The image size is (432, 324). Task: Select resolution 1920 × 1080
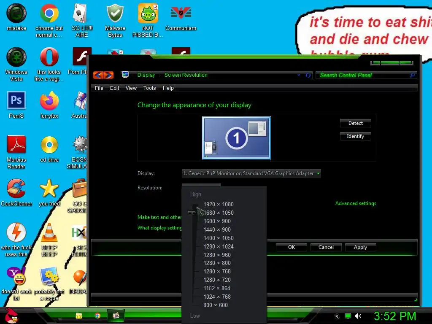coord(219,204)
